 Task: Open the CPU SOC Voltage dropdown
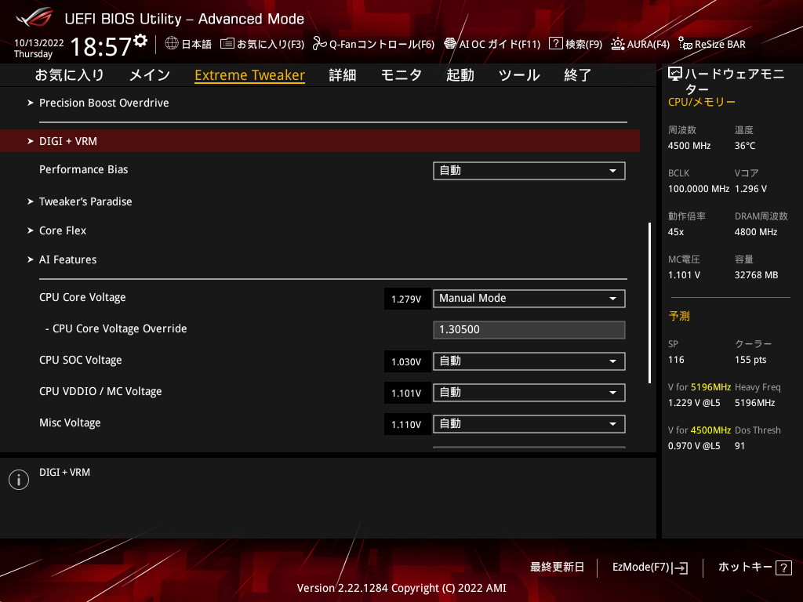529,361
